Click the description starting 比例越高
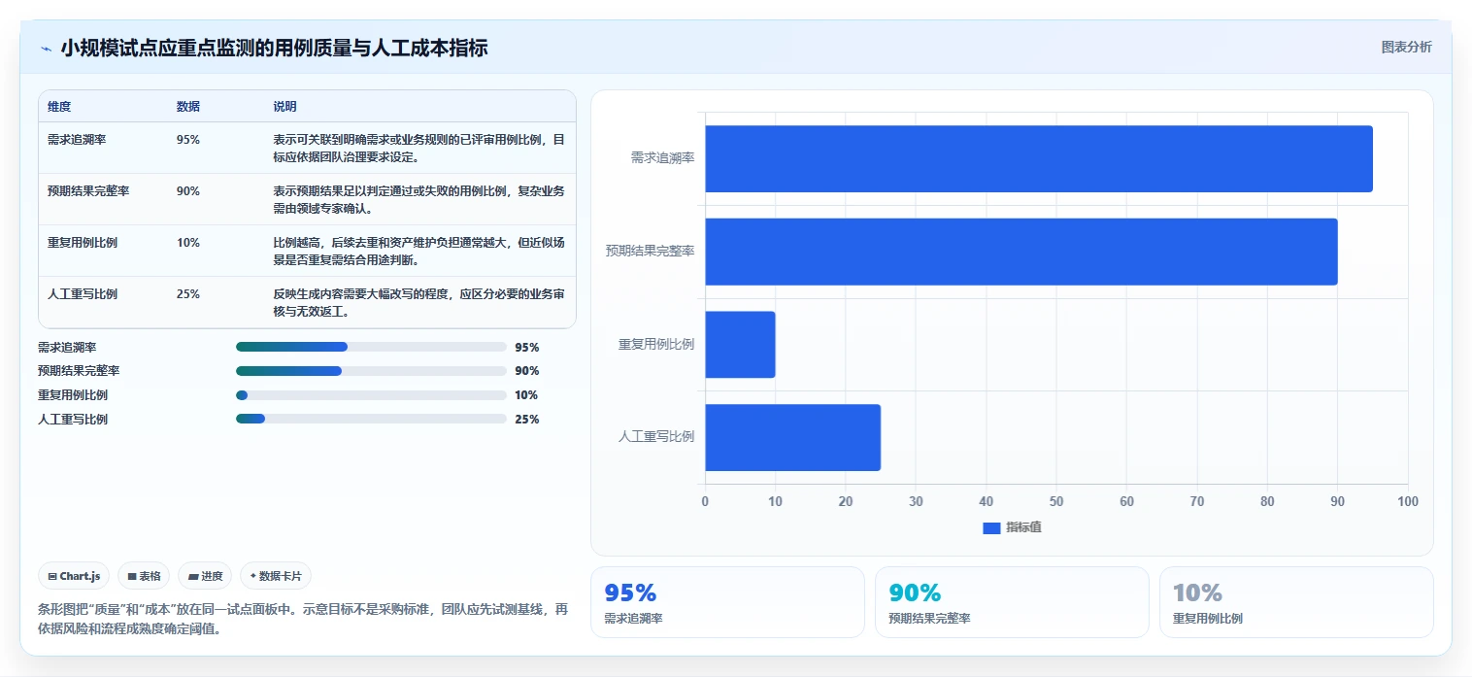1472x677 pixels. (419, 251)
